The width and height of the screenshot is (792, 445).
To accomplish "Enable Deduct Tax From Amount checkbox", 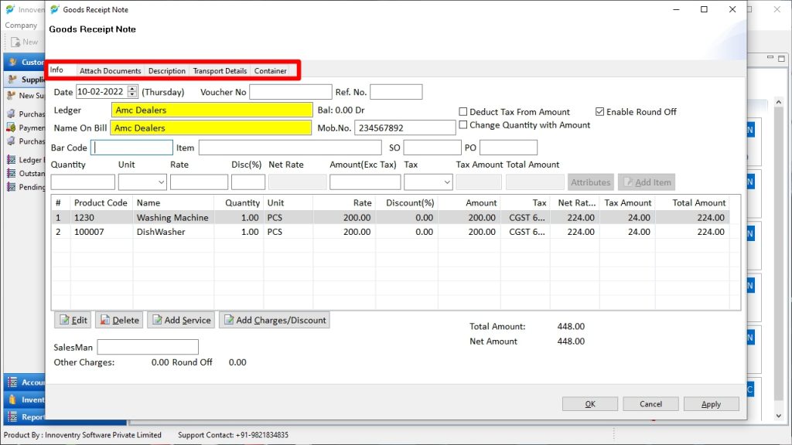I will click(463, 112).
